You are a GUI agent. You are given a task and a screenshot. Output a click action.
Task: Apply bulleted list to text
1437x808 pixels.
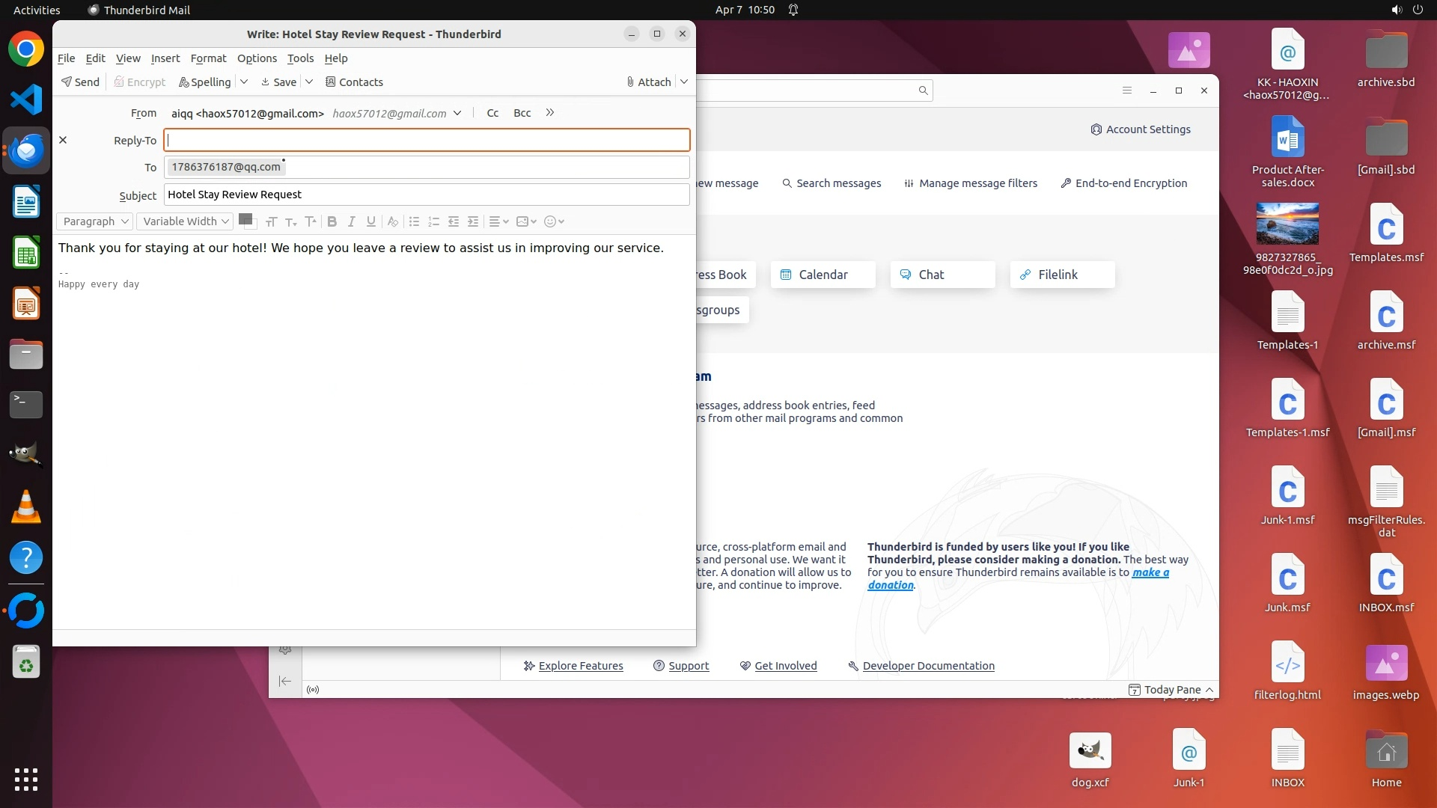[414, 221]
